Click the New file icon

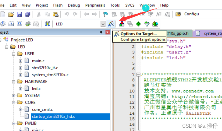coord(3,14)
